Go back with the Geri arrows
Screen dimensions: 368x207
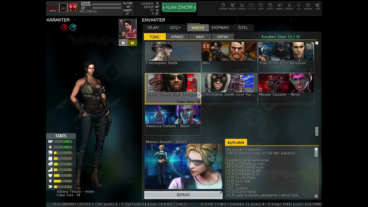coord(317,6)
